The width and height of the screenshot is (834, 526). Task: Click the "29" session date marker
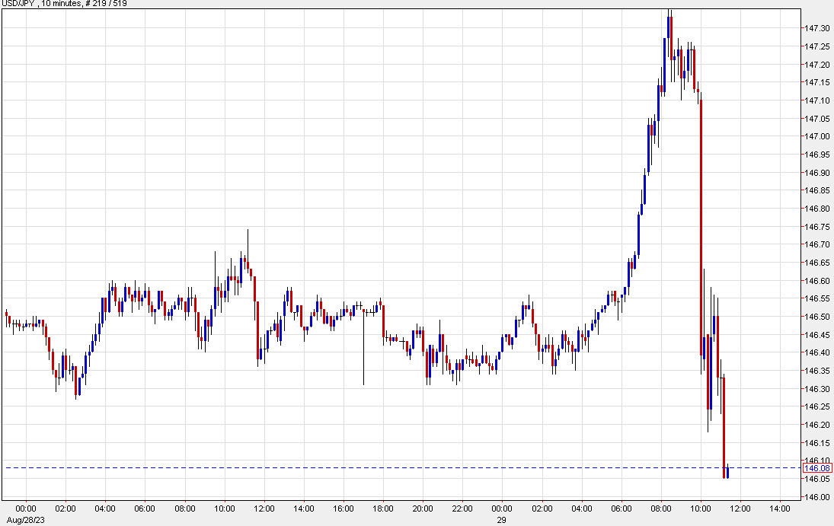coord(501,521)
